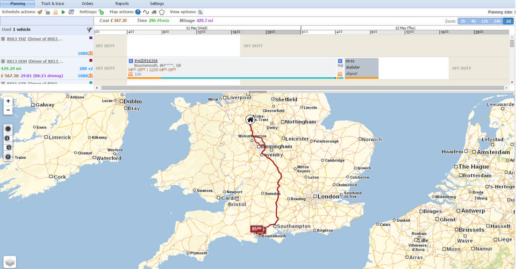Click the truck map action icon
The width and height of the screenshot is (516, 269).
154,12
